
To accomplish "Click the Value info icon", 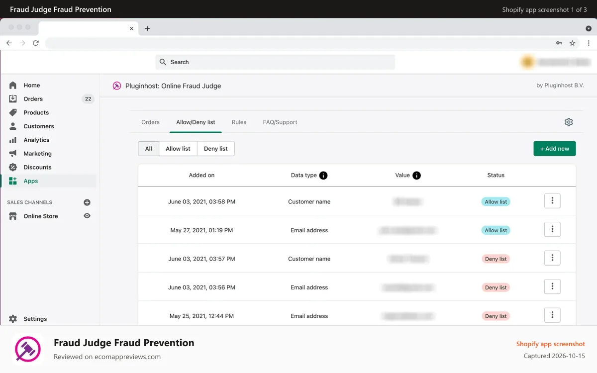I will (417, 175).
